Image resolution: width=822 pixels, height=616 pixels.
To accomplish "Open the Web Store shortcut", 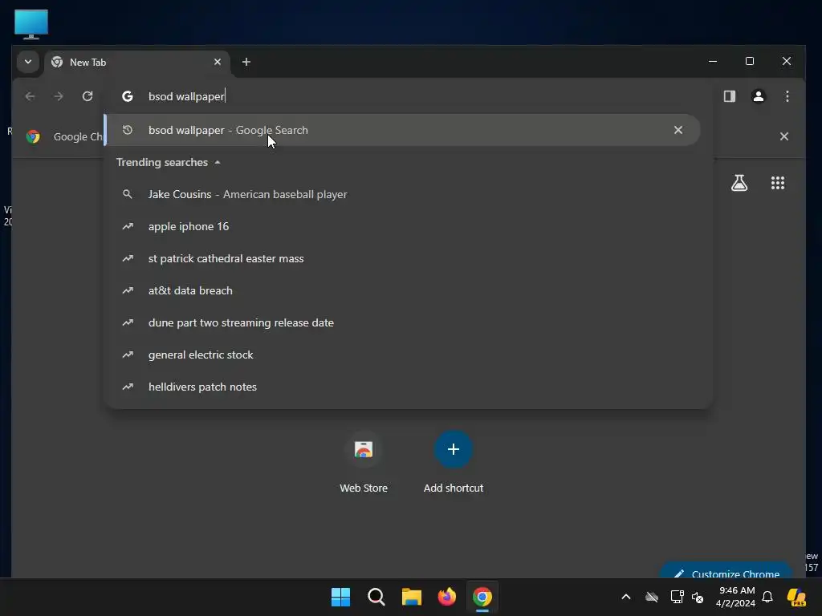I will click(364, 449).
